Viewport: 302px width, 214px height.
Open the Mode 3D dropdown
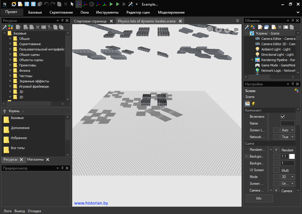pyautogui.click(x=288, y=177)
